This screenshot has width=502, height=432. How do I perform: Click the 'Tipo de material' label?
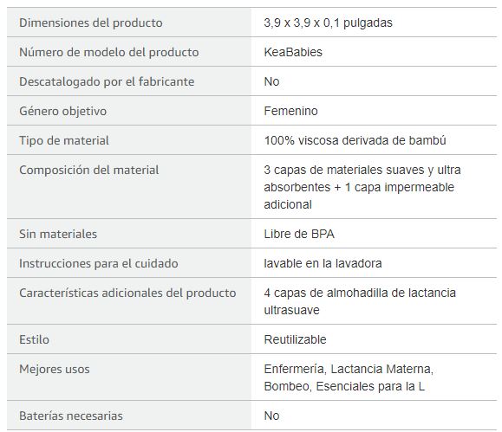pyautogui.click(x=64, y=140)
